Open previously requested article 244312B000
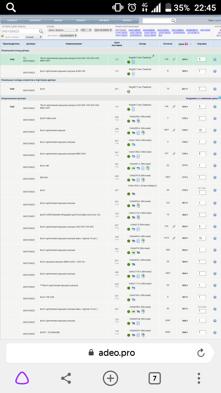 134,30
